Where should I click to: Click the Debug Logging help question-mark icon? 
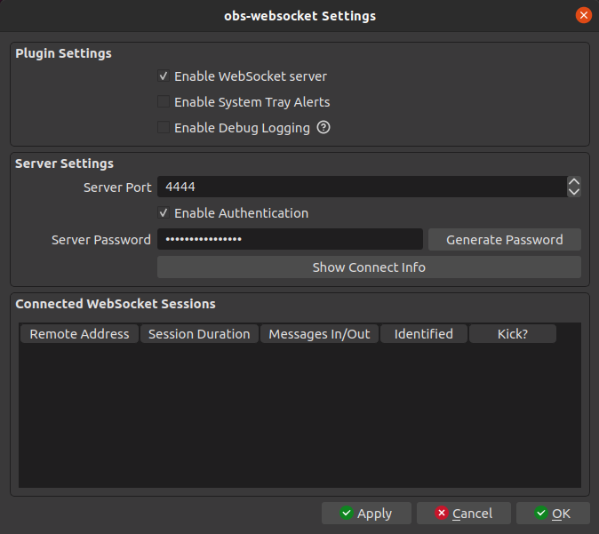tap(323, 127)
